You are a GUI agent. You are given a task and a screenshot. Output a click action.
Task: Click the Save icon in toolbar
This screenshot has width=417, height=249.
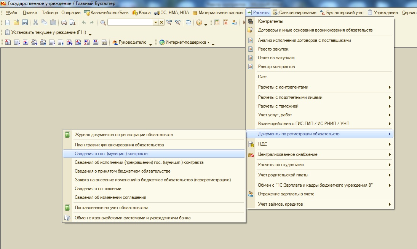click(25, 22)
